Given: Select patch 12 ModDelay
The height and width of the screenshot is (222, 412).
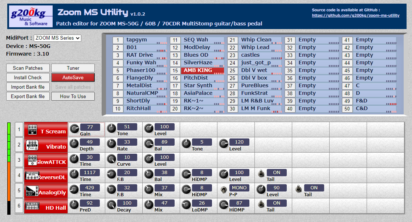Looking at the screenshot, I should pos(203,48).
